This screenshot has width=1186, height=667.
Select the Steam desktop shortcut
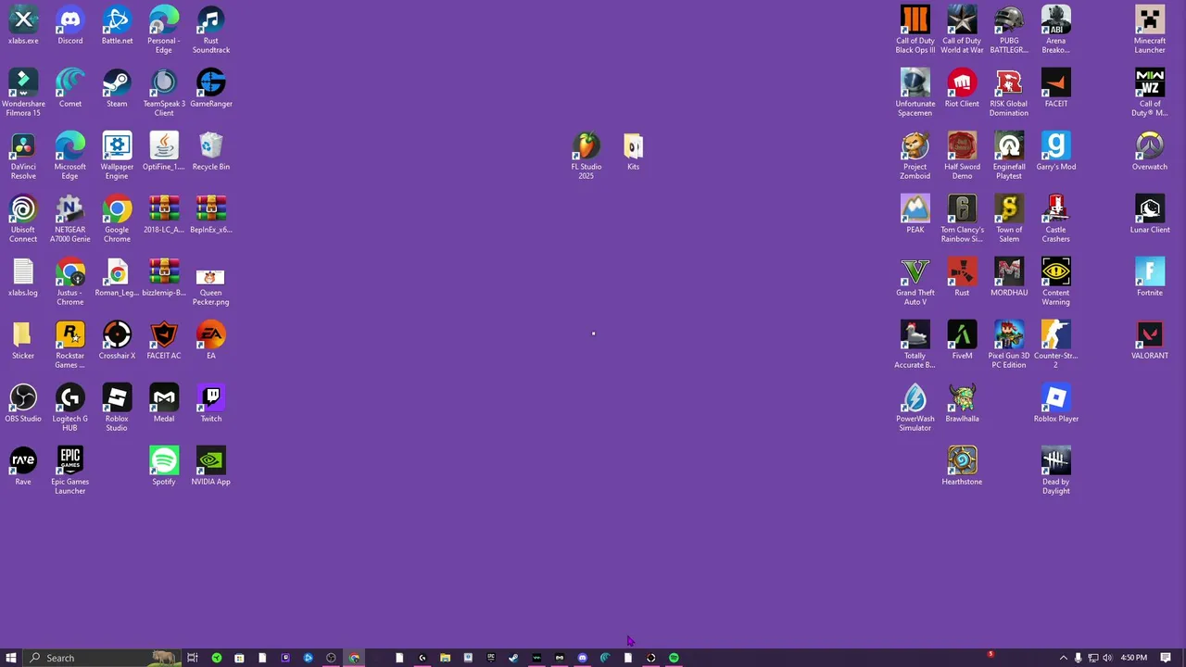click(117, 88)
